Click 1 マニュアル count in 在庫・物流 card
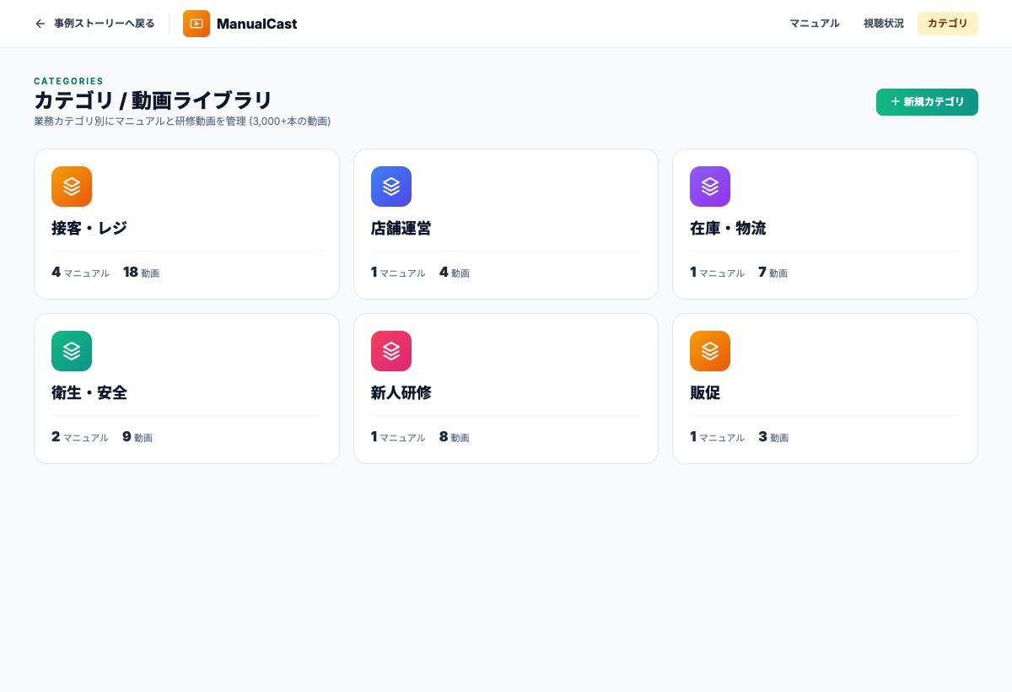 (717, 273)
